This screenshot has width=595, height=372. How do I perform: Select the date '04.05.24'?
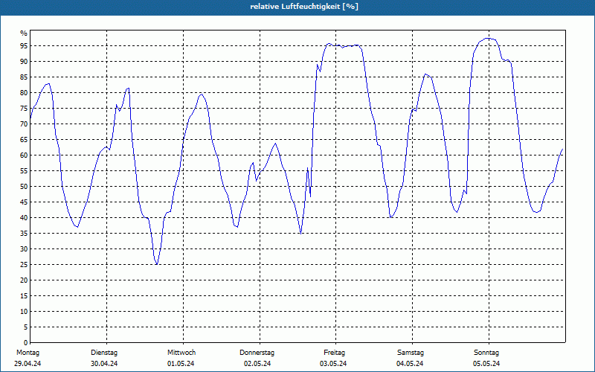[410, 364]
